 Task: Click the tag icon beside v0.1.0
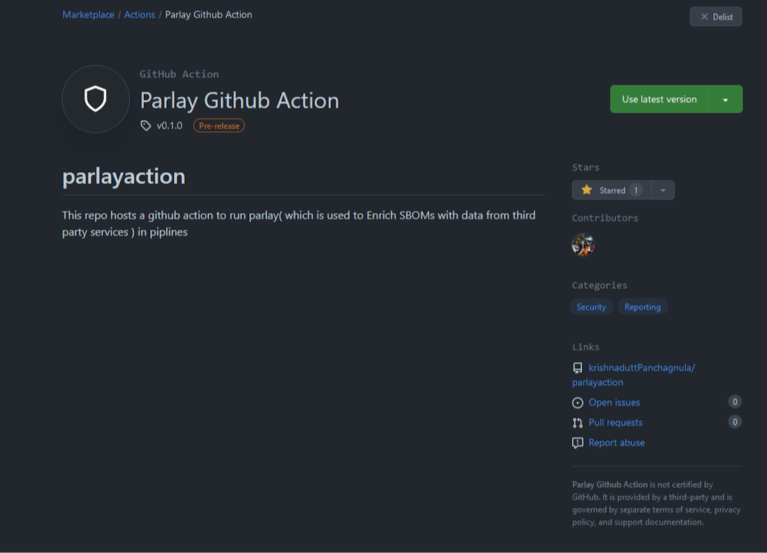coord(146,126)
